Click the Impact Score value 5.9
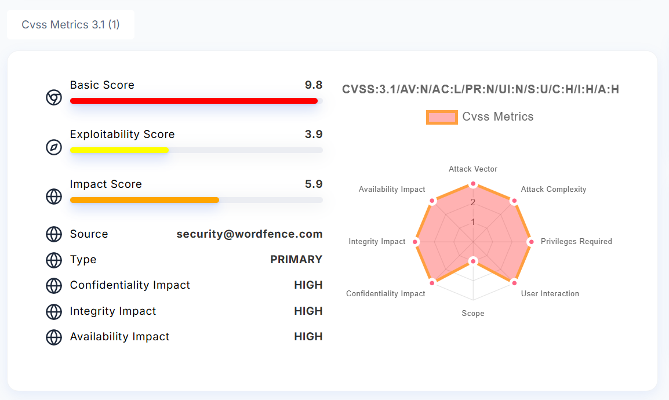 314,184
